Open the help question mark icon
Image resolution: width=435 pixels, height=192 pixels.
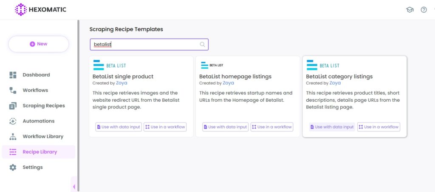tap(424, 10)
